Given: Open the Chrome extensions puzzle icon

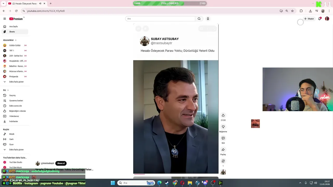Looking at the screenshot, I should (x=301, y=11).
